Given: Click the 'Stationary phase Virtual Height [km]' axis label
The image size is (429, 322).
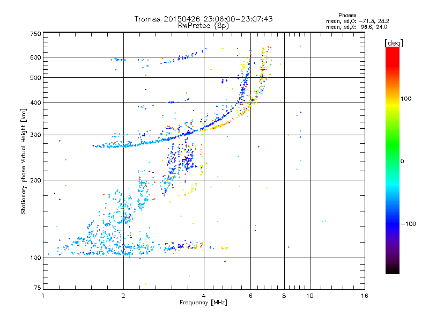Looking at the screenshot, I should click(24, 161).
